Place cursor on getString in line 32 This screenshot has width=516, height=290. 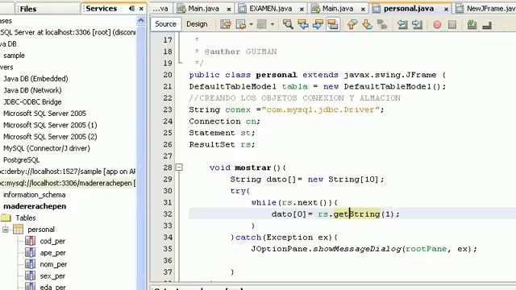tap(356, 214)
